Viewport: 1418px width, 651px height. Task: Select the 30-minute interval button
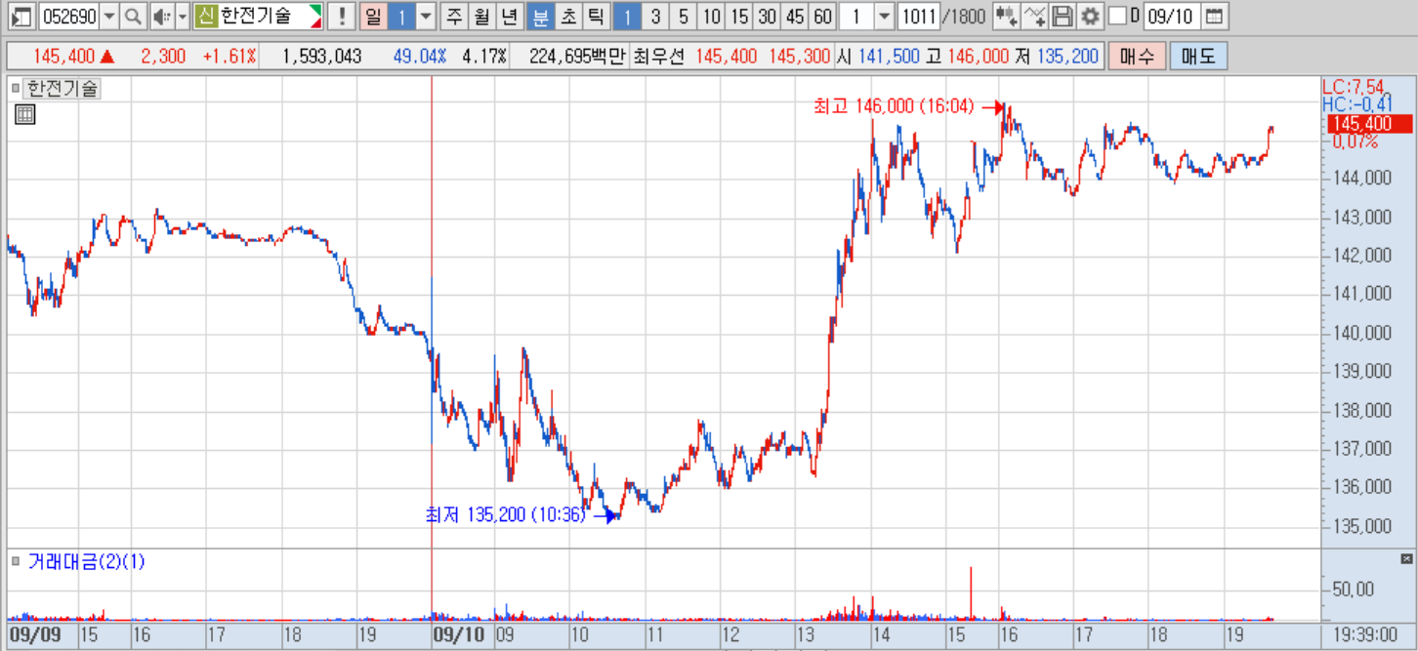pos(768,17)
